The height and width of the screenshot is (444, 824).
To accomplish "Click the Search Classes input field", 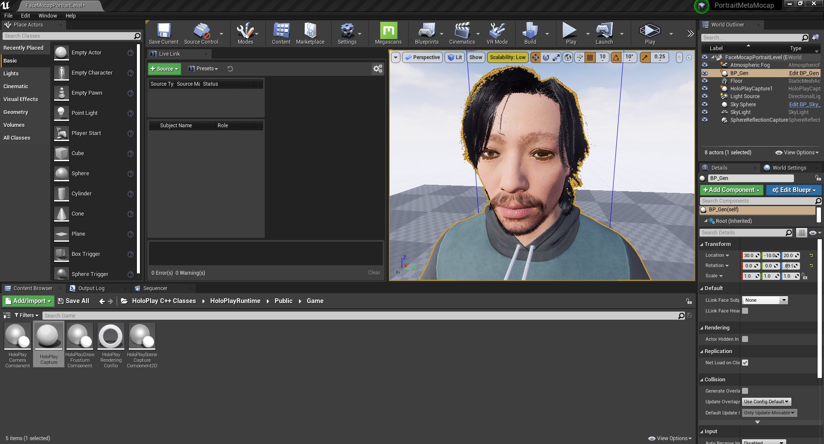I will [68, 36].
